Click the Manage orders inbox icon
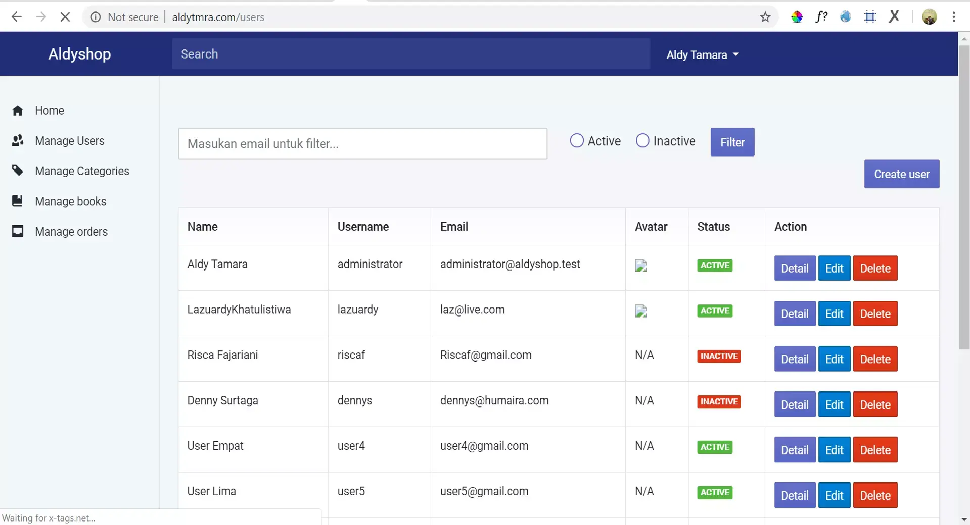970x525 pixels. pos(18,231)
